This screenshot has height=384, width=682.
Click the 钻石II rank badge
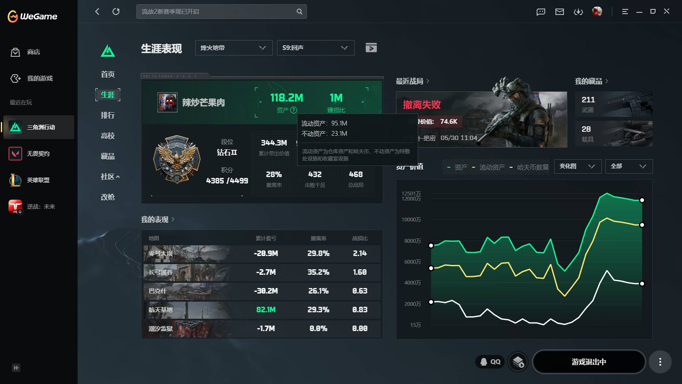tap(177, 160)
